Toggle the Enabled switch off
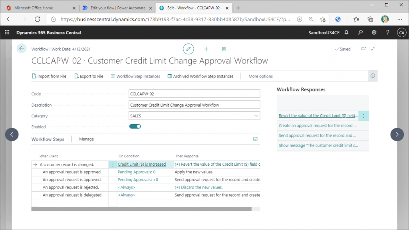 135,127
